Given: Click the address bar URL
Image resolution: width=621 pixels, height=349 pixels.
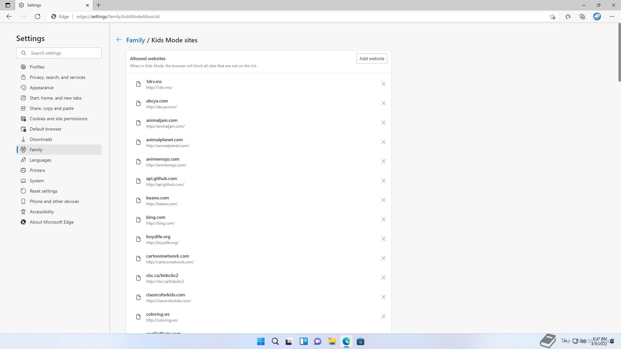Looking at the screenshot, I should click(x=118, y=16).
